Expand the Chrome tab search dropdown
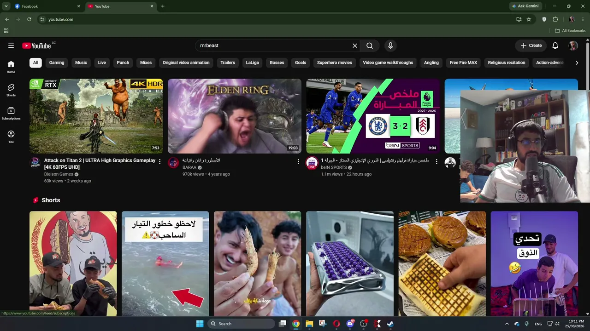Image resolution: width=590 pixels, height=331 pixels. pos(6,6)
